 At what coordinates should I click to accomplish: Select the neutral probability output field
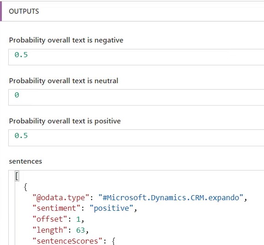click(136, 97)
